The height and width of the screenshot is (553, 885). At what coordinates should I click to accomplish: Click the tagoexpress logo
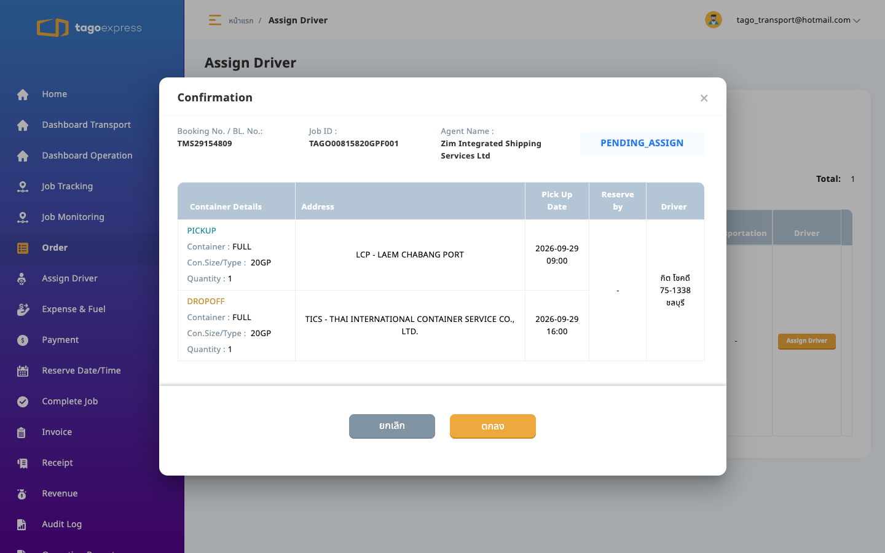(x=89, y=28)
